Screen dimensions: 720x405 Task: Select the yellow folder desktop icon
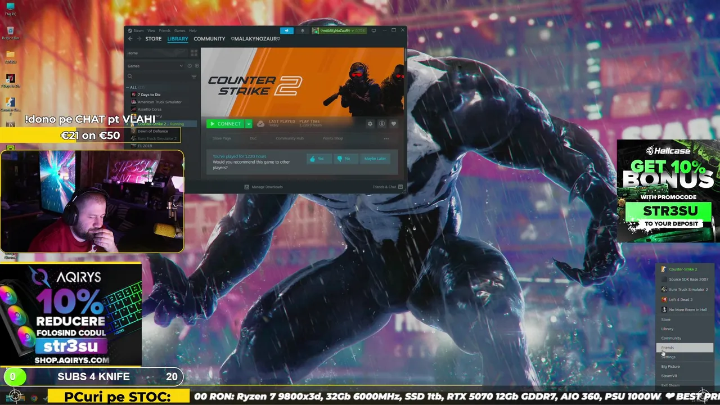[x=10, y=56]
